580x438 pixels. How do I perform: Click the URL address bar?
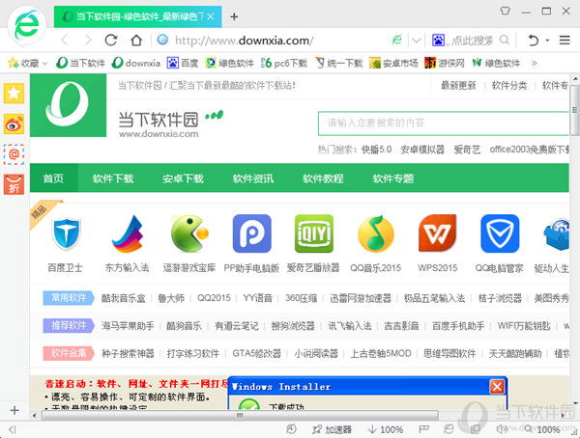click(x=274, y=40)
